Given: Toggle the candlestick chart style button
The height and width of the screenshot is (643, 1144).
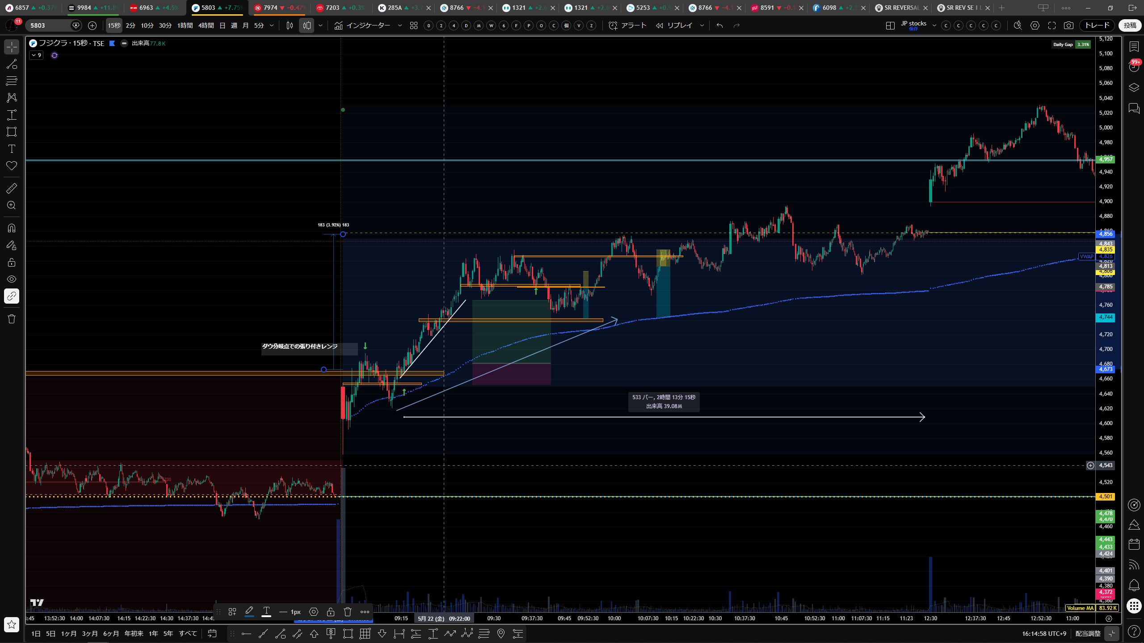Looking at the screenshot, I should [x=290, y=25].
